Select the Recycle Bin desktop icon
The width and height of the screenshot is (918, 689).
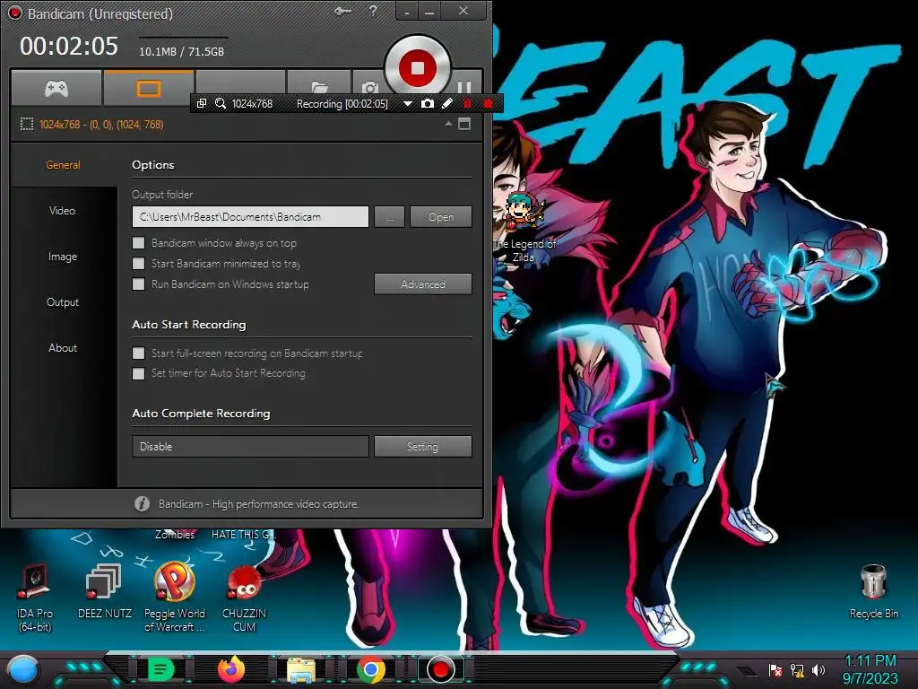click(x=873, y=590)
